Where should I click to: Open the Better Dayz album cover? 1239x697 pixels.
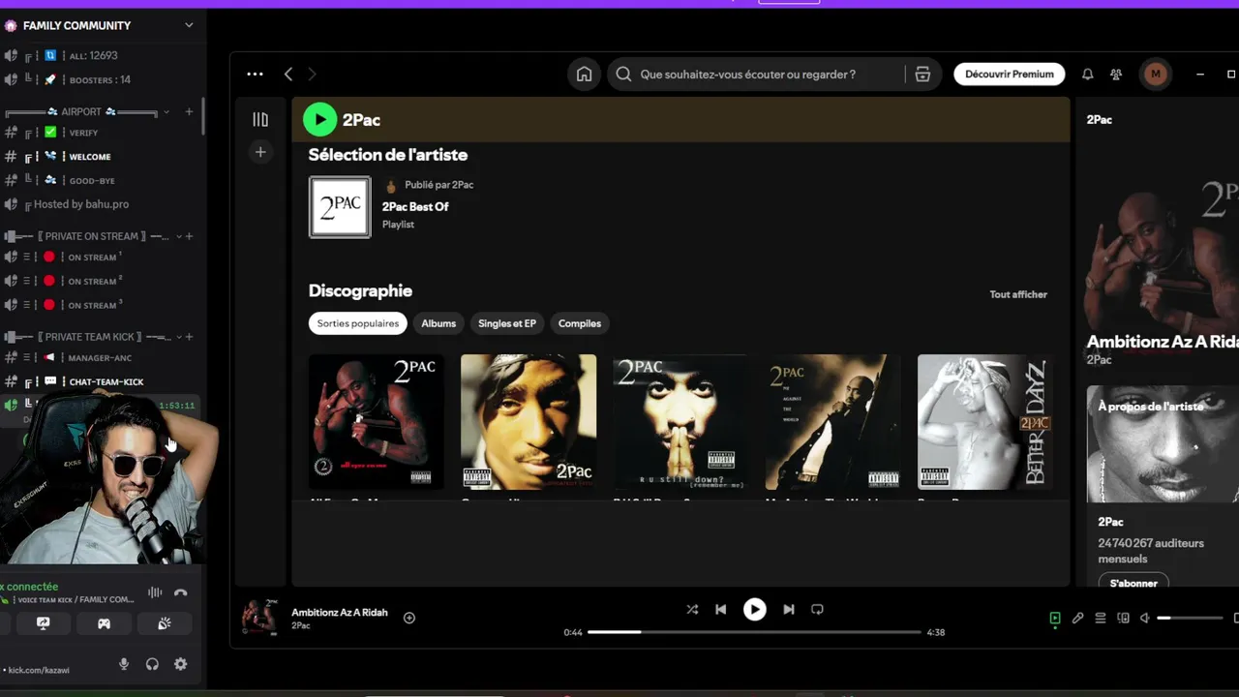[984, 422]
